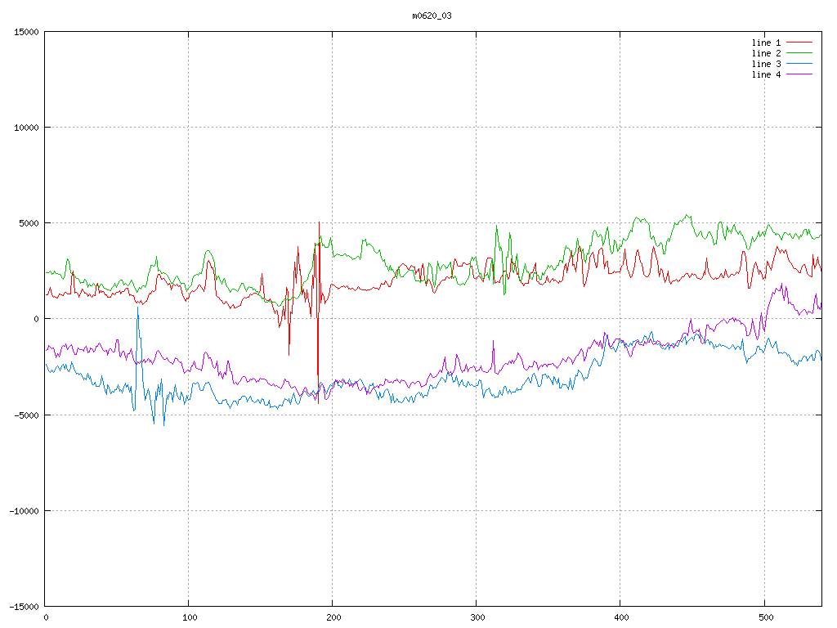This screenshot has height=628, width=837.
Task: Click the green line 2 legend sample
Action: (799, 53)
